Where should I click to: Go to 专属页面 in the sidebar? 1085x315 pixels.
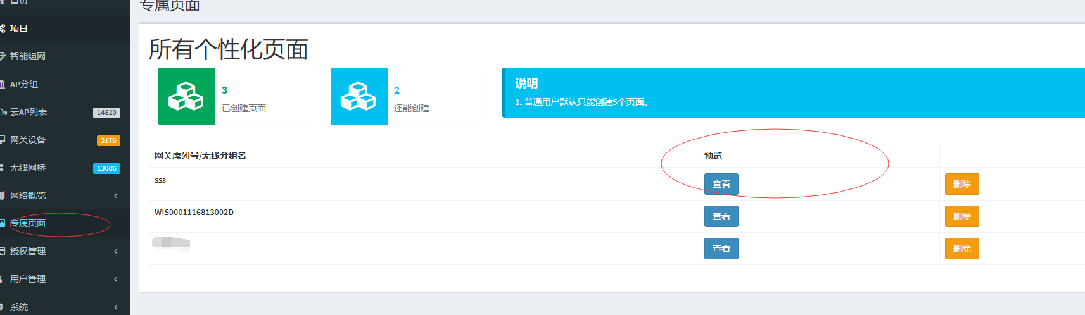click(28, 223)
